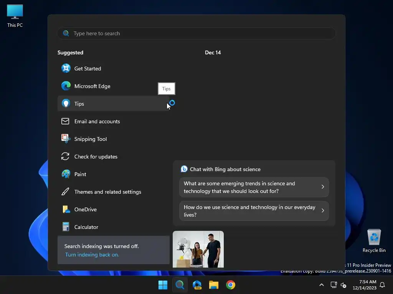Open everyday lives question chevron arrow
393x294 pixels.
pyautogui.click(x=323, y=211)
